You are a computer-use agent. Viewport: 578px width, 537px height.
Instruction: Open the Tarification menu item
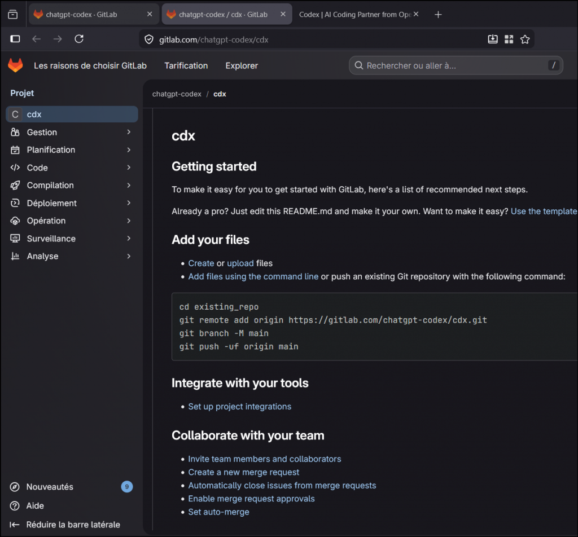186,65
